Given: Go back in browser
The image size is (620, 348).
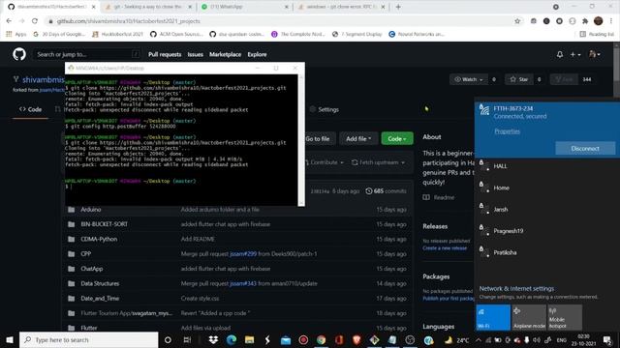Looking at the screenshot, I should [x=9, y=21].
